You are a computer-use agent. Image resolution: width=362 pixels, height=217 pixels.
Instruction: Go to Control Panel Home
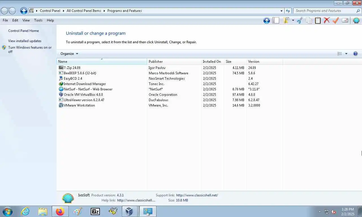(x=23, y=31)
